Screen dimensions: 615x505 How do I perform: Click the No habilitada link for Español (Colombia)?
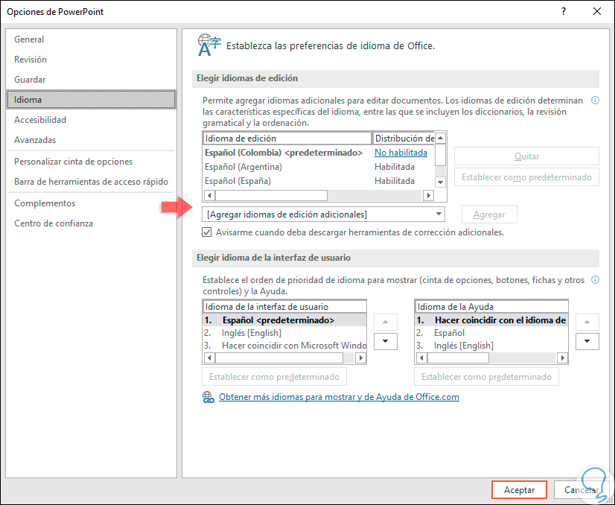pos(401,152)
